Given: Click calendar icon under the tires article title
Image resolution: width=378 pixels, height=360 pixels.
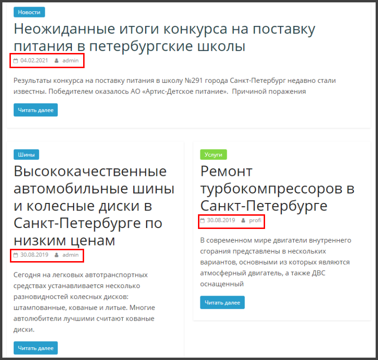Looking at the screenshot, I should [x=16, y=255].
